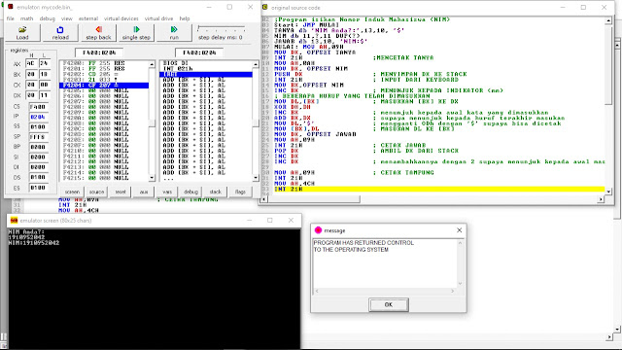Click the message text PROGRAM HAS RETURNED CONTROL
The width and height of the screenshot is (622, 350).
click(363, 242)
